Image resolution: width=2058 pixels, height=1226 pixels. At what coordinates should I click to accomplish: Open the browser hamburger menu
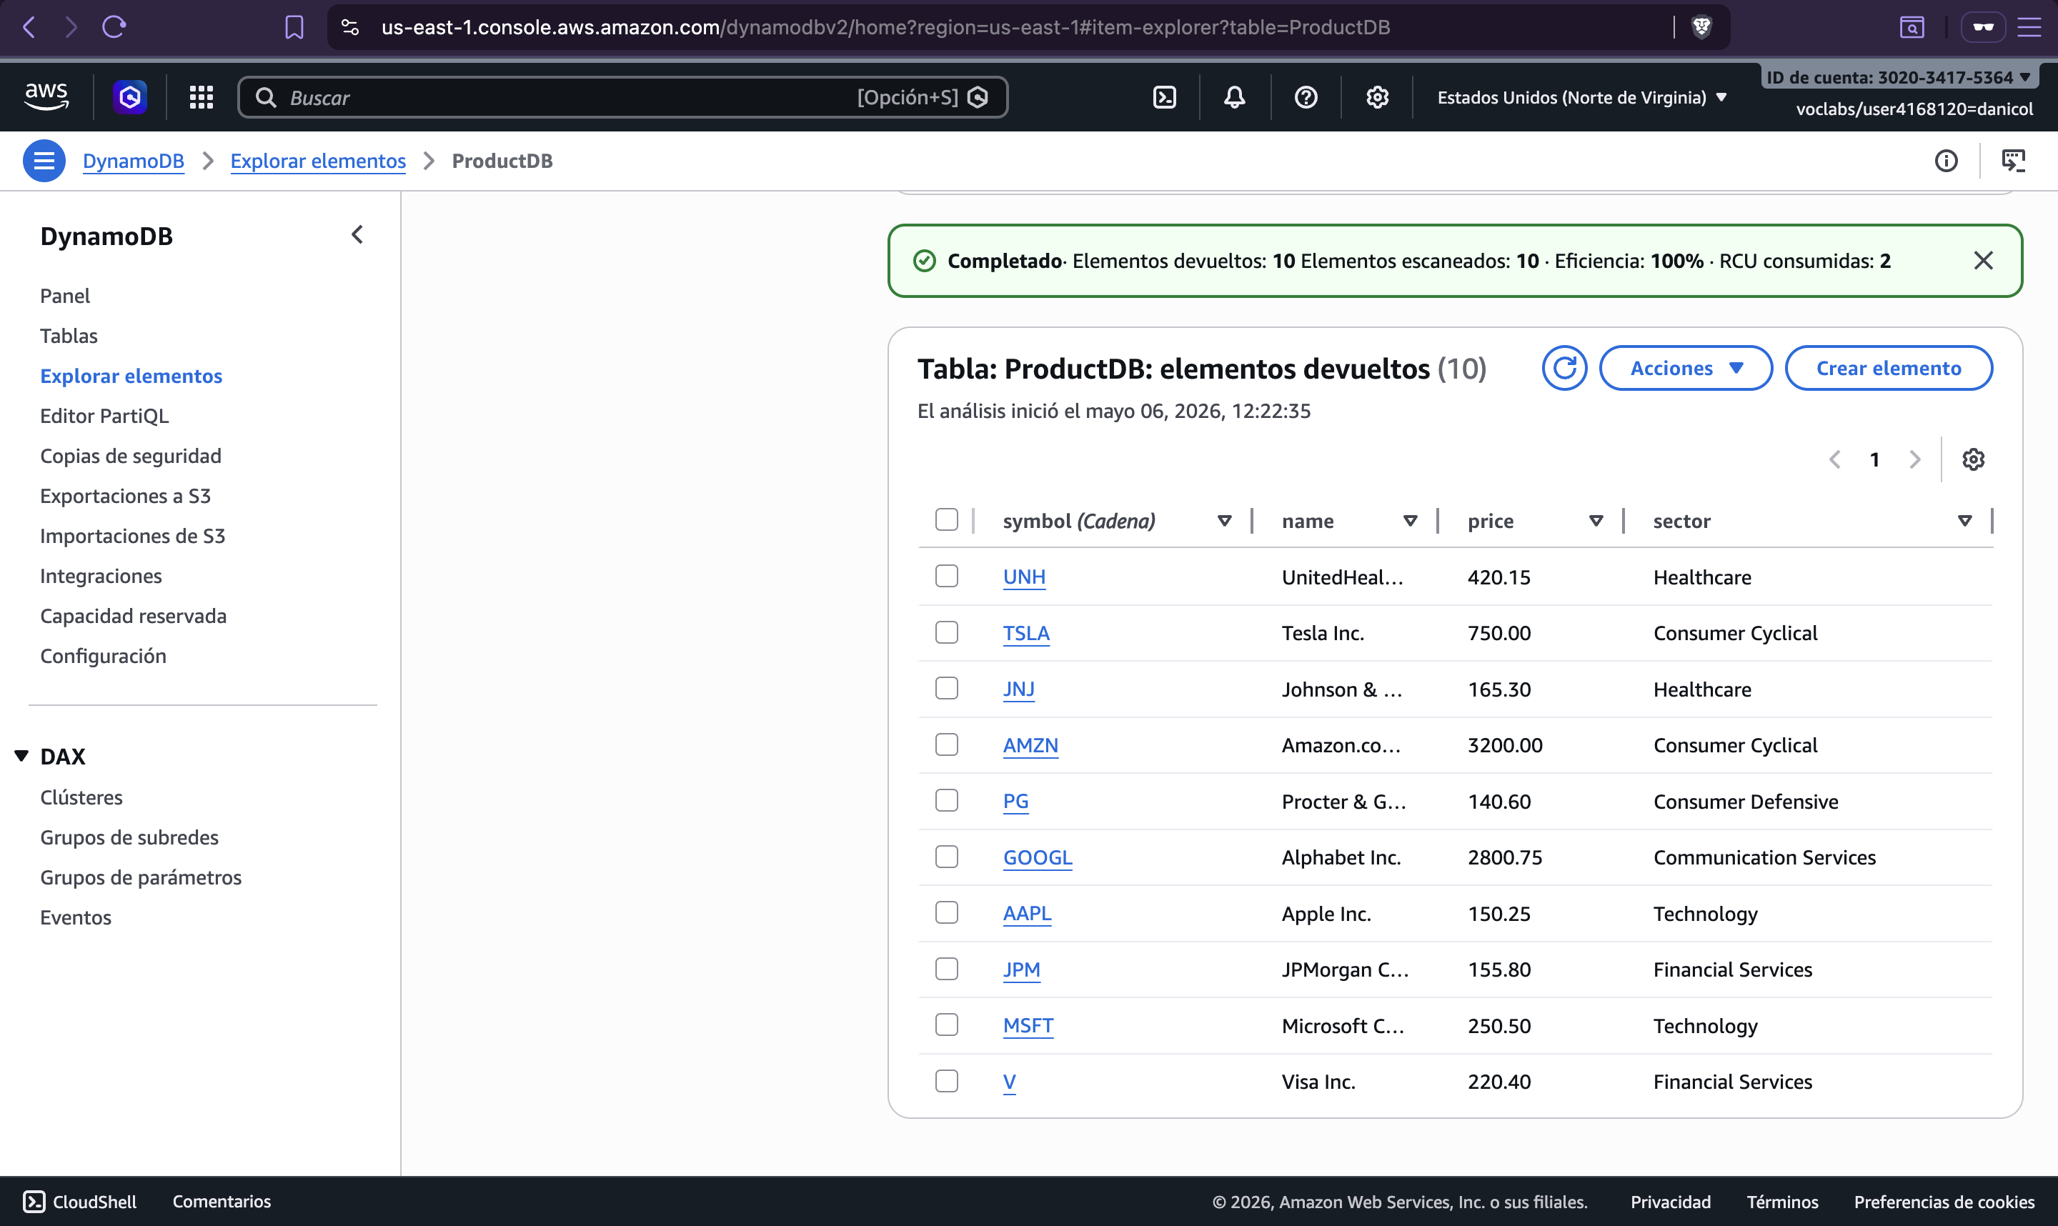pos(2029,27)
